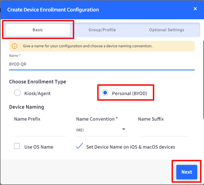Open the IMEI naming convention dropdown

coord(102,130)
